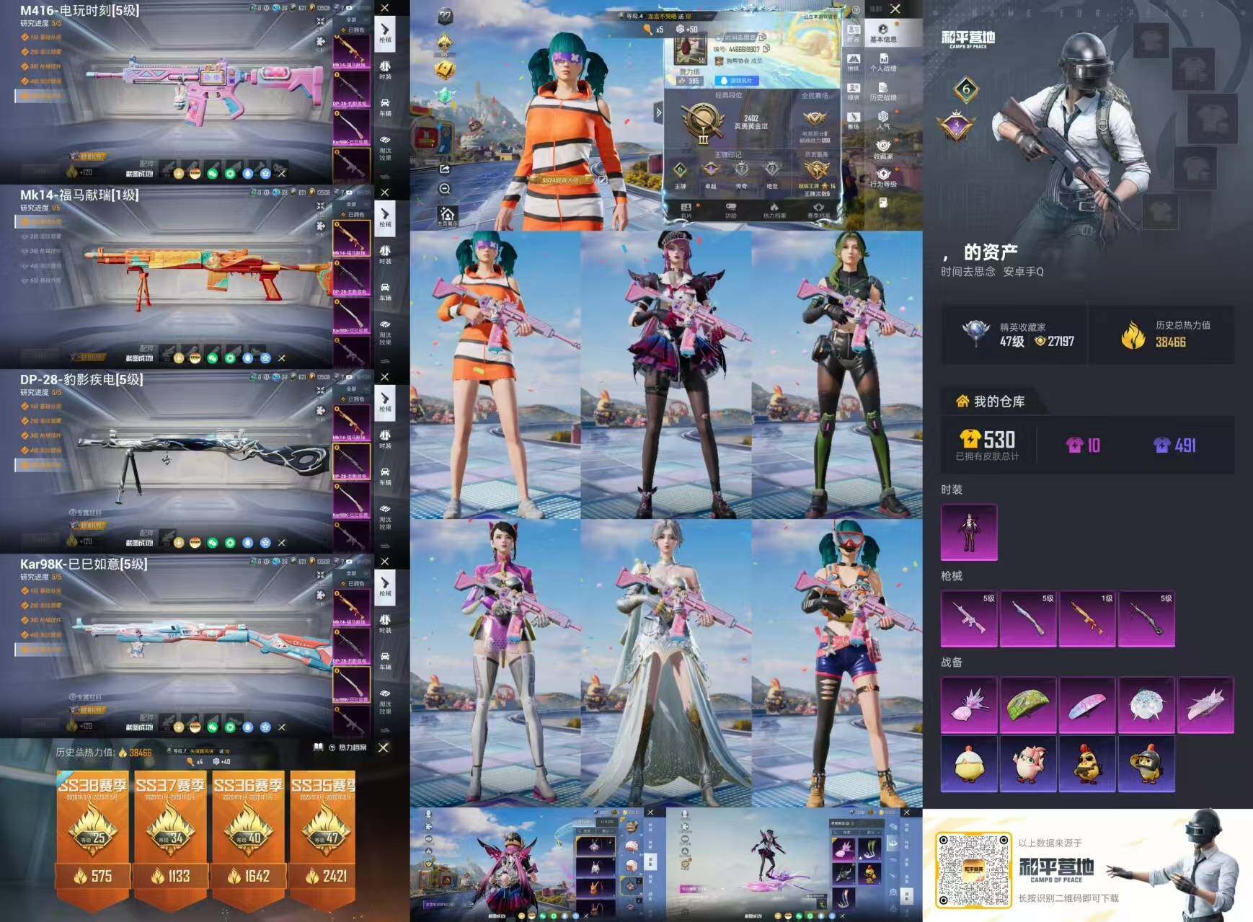Image resolution: width=1253 pixels, height=922 pixels.
Task: Open the 名片 tab below the profile card
Action: (x=686, y=210)
